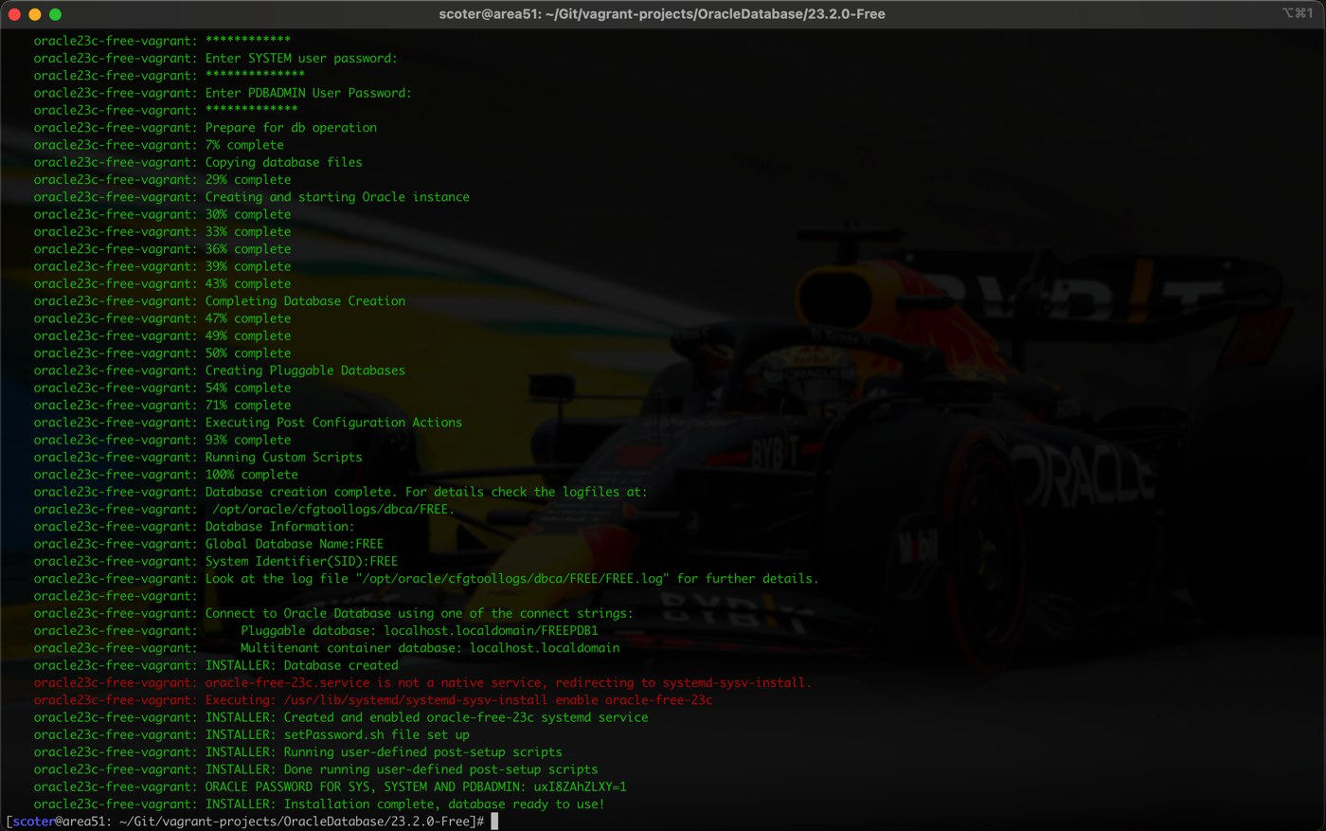1326x831 pixels.
Task: Select the Global Database Name:FREE line
Action: click(x=293, y=544)
